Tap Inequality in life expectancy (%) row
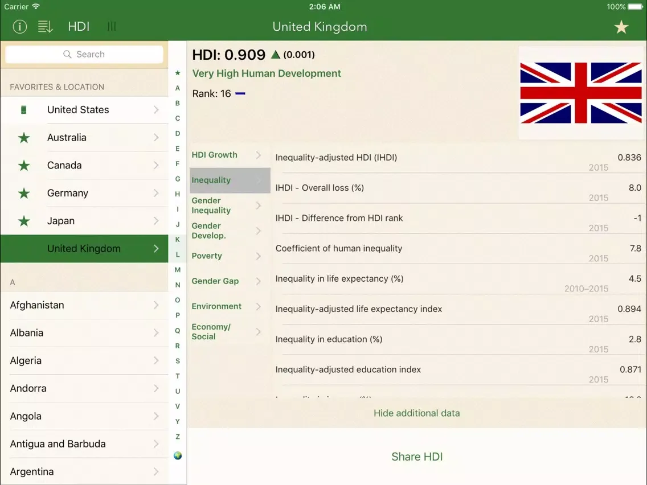Image resolution: width=647 pixels, height=485 pixels. pos(458,279)
